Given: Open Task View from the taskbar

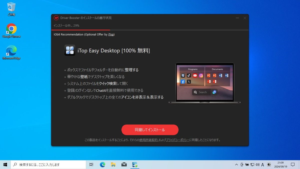Looking at the screenshot, I should tap(91, 164).
